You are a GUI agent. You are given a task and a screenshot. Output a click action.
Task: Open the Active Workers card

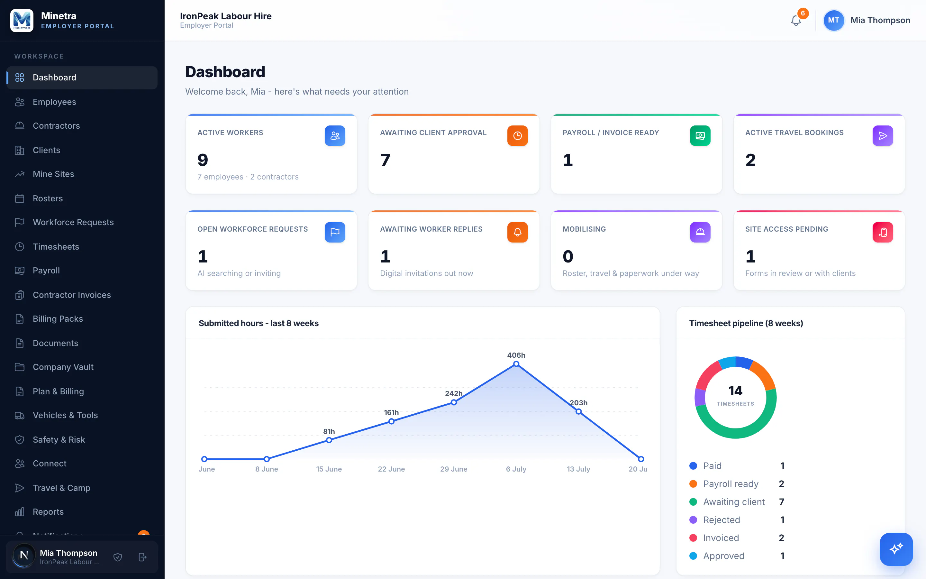[x=271, y=154]
